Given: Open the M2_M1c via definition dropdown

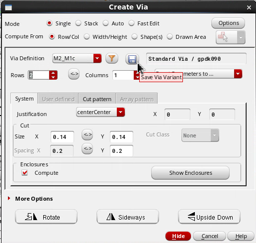Looking at the screenshot, I should (x=77, y=58).
